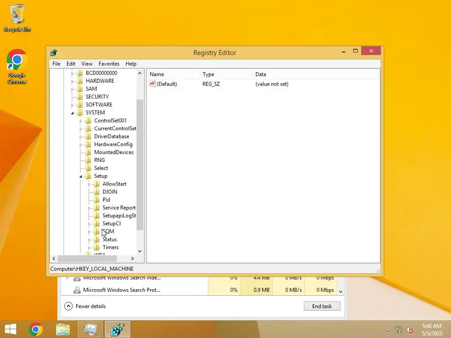The image size is (451, 338).
Task: Click Microsoft Windows Search Prot process icon
Action: tap(77, 290)
